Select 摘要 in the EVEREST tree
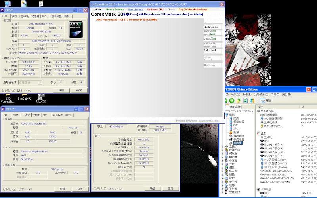The height and width of the screenshot is (198, 317). click(236, 118)
